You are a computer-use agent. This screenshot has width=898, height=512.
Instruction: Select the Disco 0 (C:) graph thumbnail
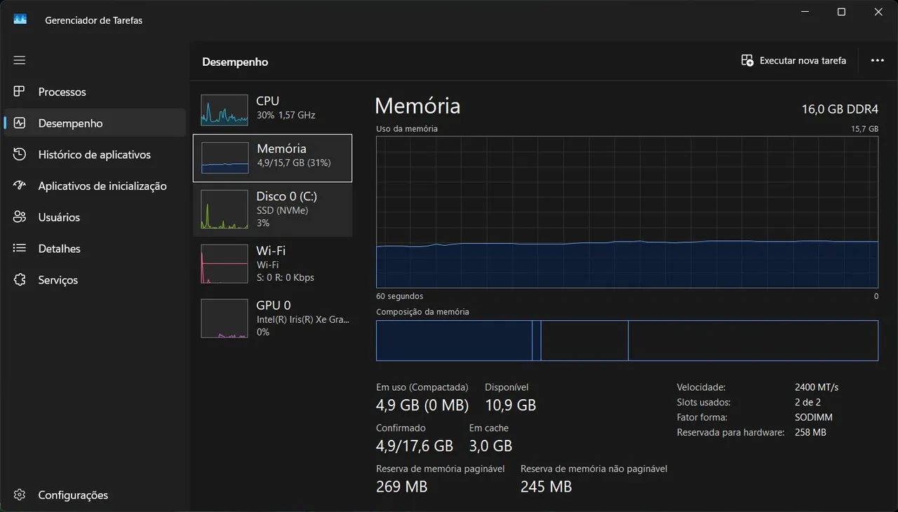pos(224,209)
